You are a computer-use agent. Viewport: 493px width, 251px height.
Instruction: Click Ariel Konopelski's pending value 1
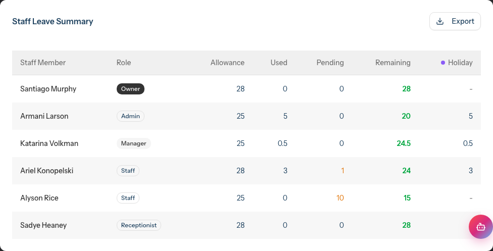342,171
